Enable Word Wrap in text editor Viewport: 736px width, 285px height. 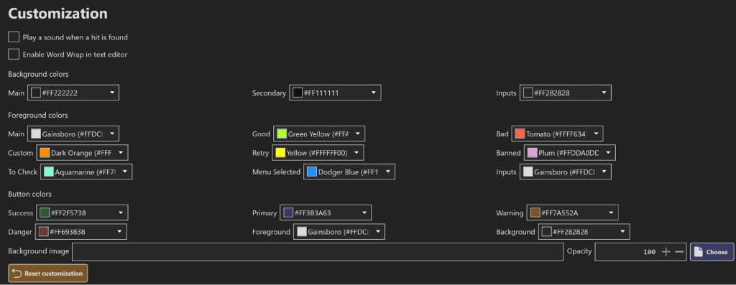click(14, 55)
